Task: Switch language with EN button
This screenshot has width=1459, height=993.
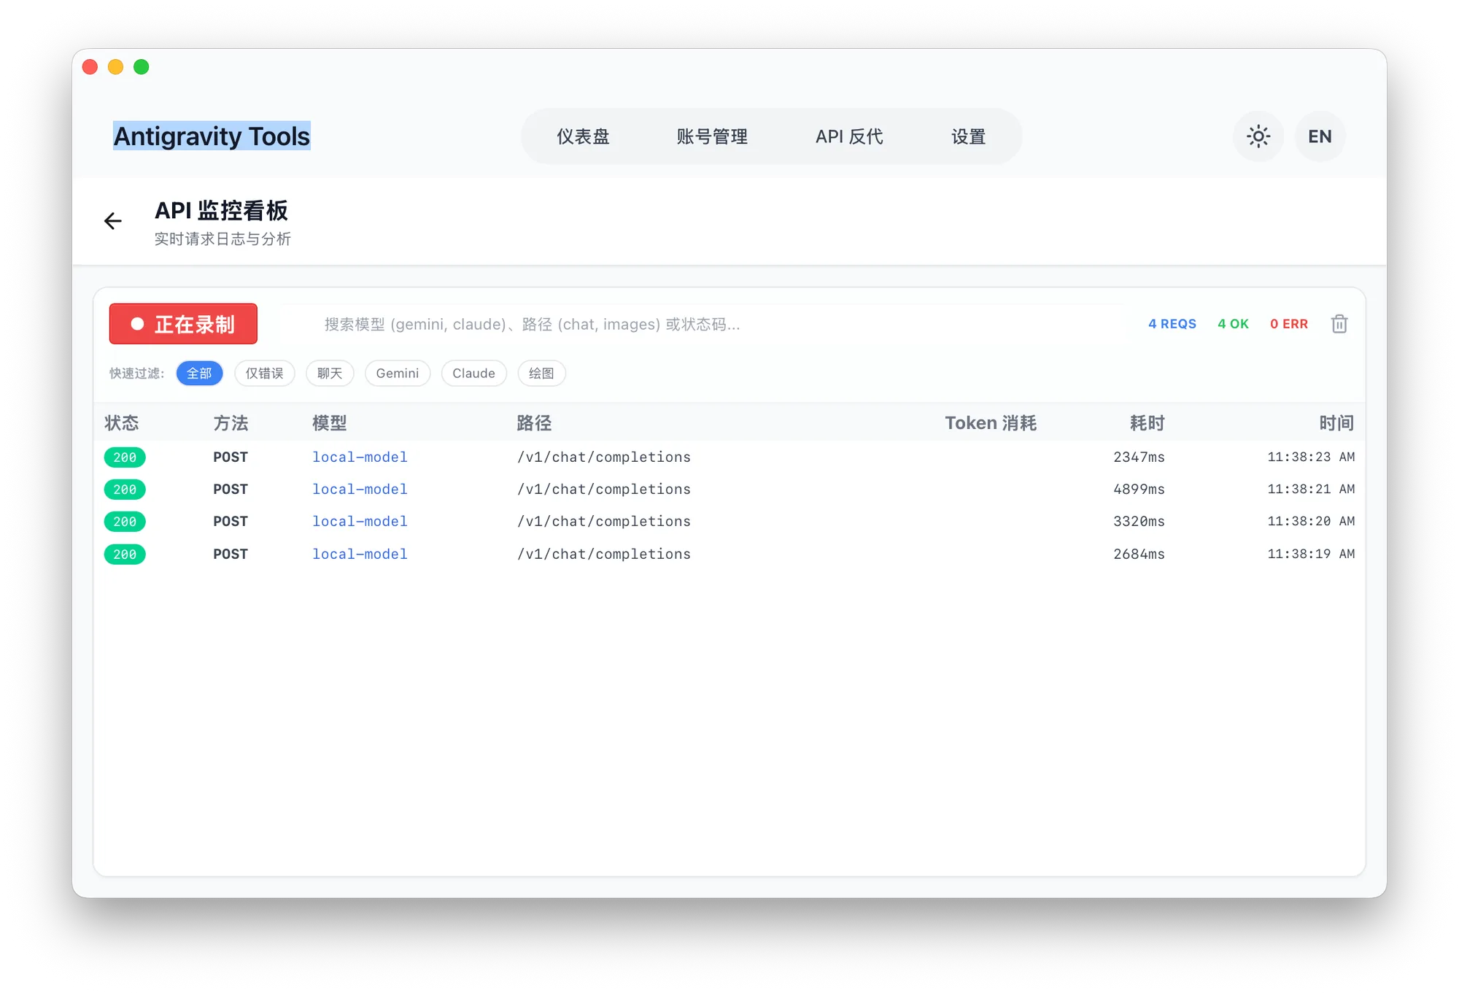Action: point(1319,136)
